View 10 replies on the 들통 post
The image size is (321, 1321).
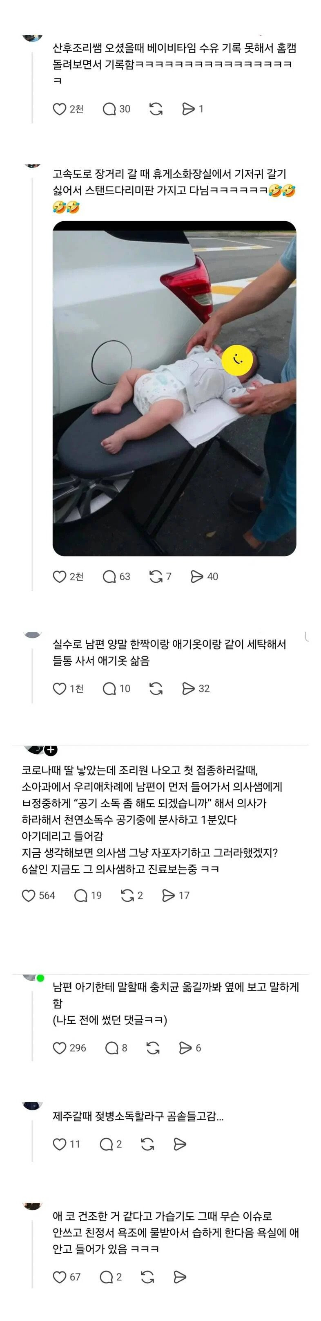(x=116, y=688)
